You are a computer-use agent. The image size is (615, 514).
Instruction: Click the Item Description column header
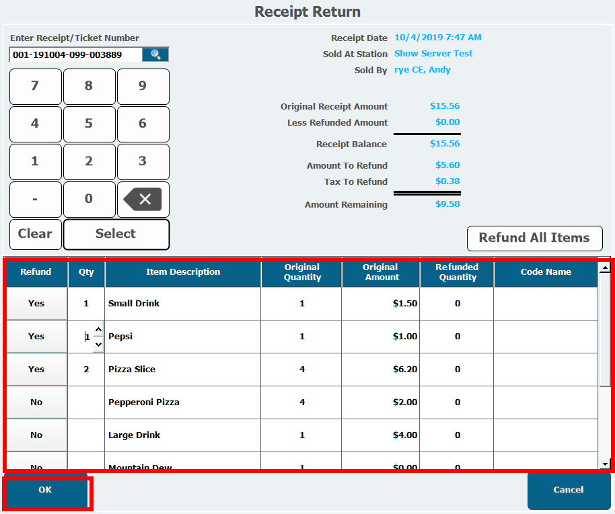pyautogui.click(x=183, y=272)
